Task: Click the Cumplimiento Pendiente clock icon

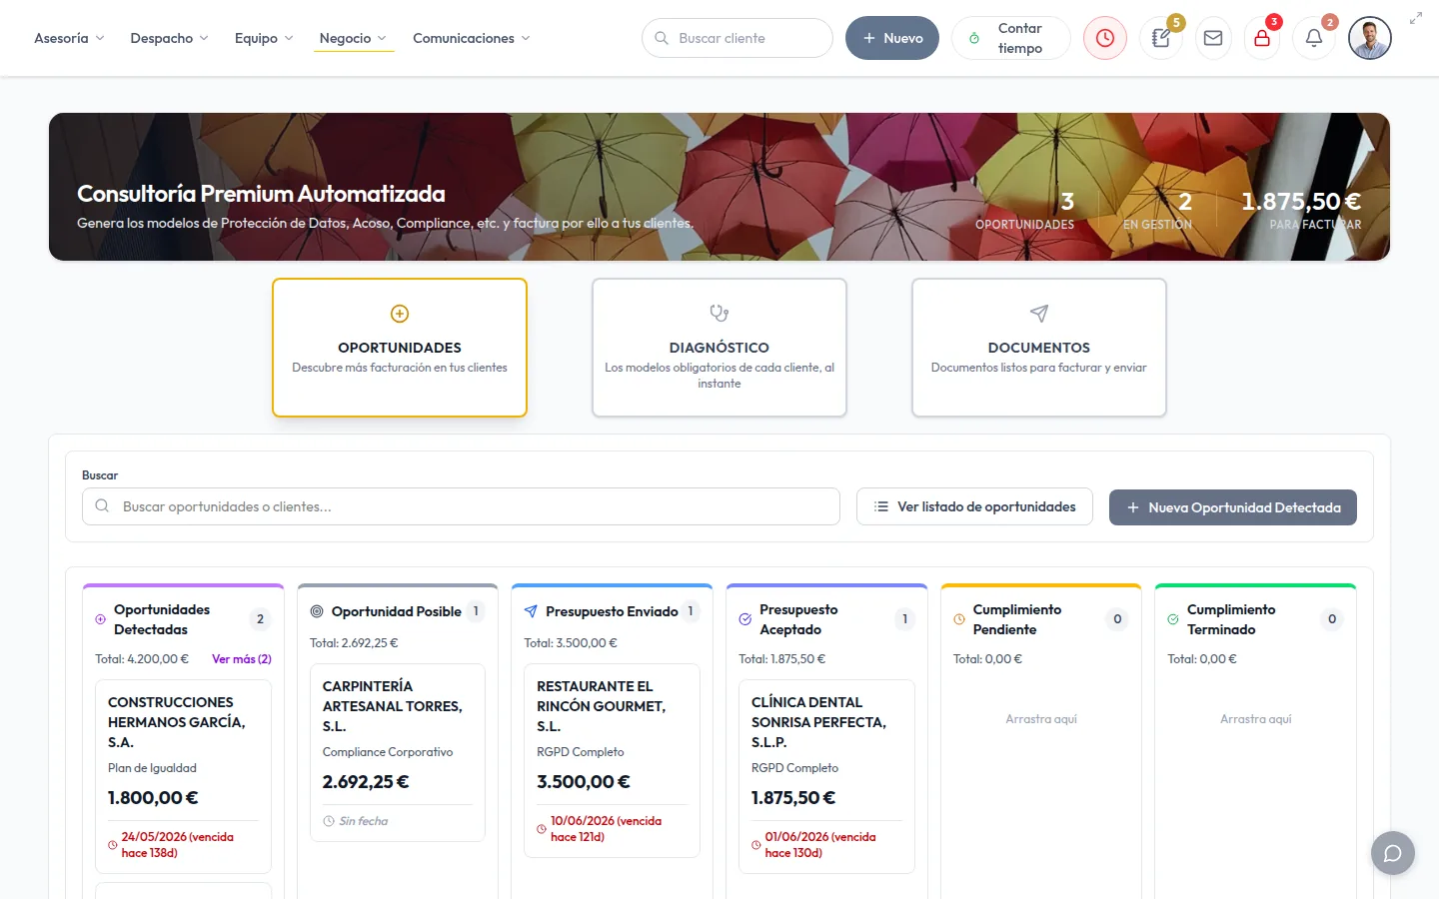Action: coord(959,619)
